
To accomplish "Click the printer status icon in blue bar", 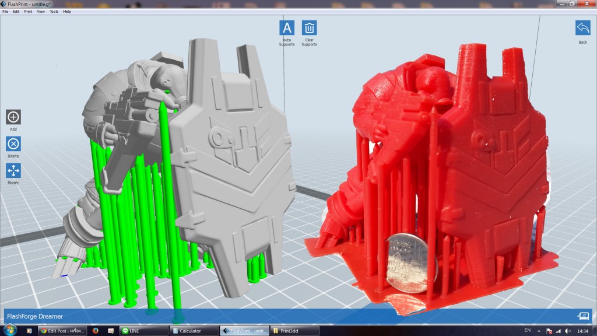I will pos(583,316).
